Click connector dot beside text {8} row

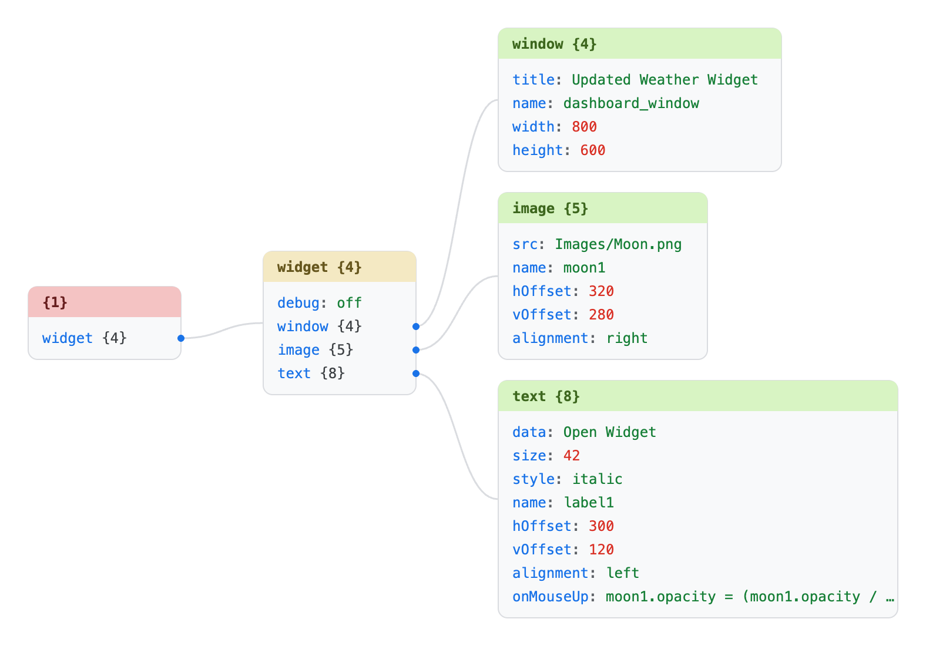[416, 374]
